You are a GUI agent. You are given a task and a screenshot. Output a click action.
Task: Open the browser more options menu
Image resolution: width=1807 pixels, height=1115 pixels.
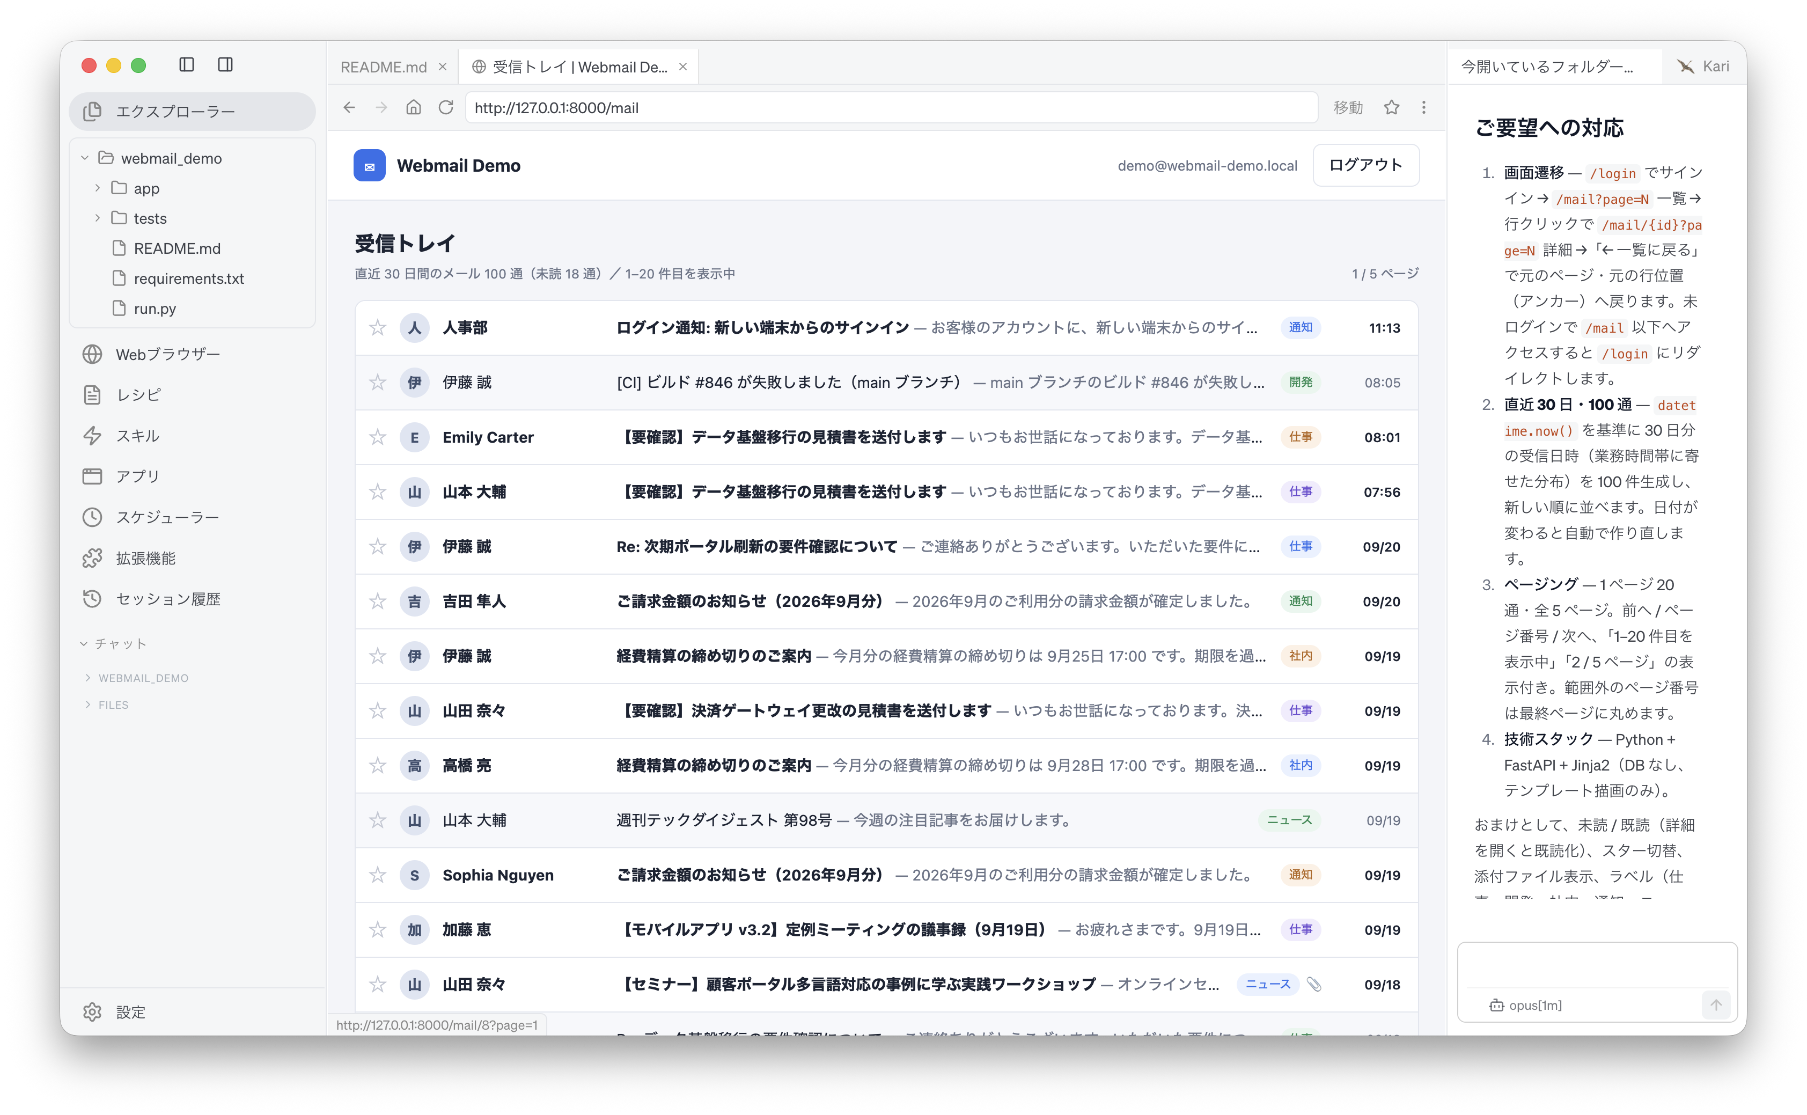pyautogui.click(x=1423, y=108)
